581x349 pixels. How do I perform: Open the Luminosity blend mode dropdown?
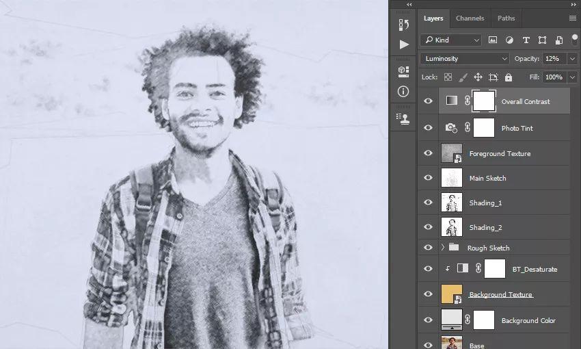click(465, 59)
